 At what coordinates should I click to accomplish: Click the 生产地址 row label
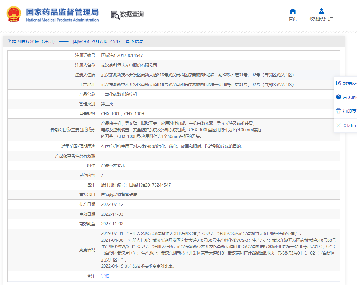[x=87, y=84]
